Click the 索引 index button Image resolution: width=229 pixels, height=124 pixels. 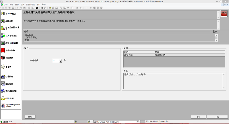pos(198,117)
